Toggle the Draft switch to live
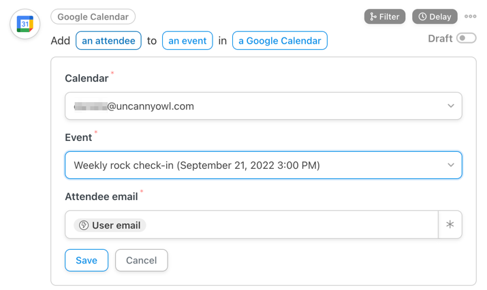The width and height of the screenshot is (487, 290). click(466, 38)
